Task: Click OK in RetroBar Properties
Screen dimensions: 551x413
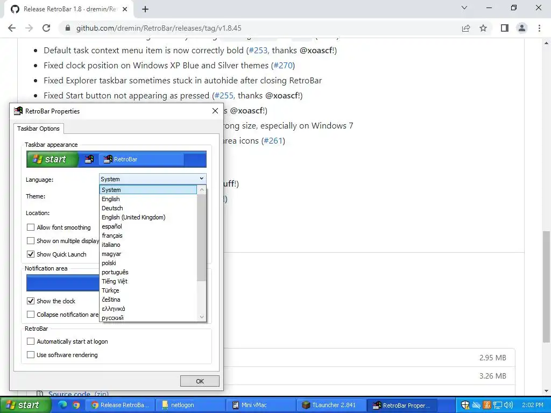Action: 200,381
